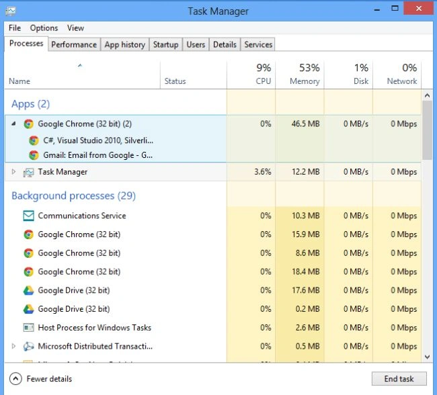Click the End task button
Image resolution: width=437 pixels, height=395 pixels.
[x=399, y=379]
